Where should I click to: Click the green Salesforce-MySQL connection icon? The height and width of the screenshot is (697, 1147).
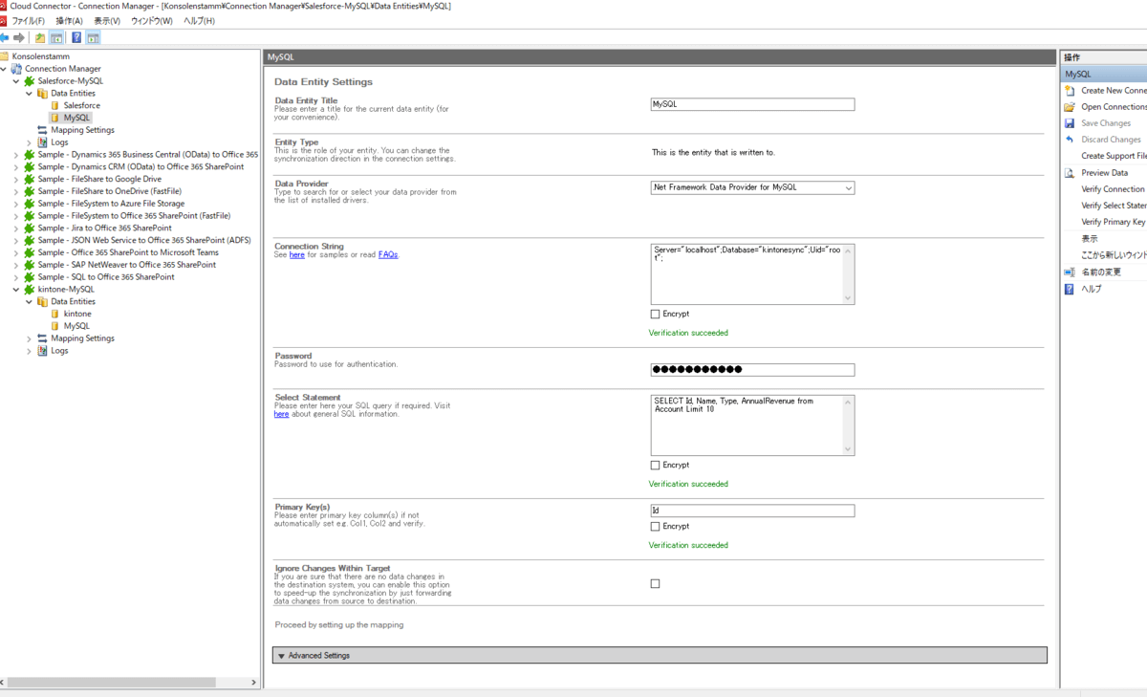point(30,81)
